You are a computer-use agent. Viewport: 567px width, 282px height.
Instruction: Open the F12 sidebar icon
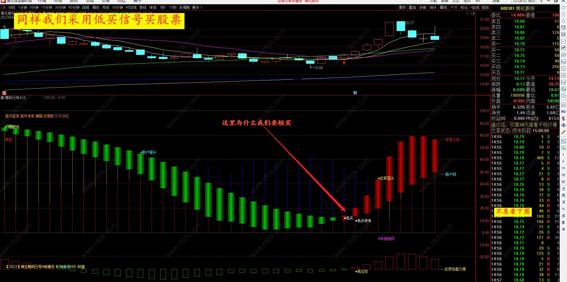563,82
